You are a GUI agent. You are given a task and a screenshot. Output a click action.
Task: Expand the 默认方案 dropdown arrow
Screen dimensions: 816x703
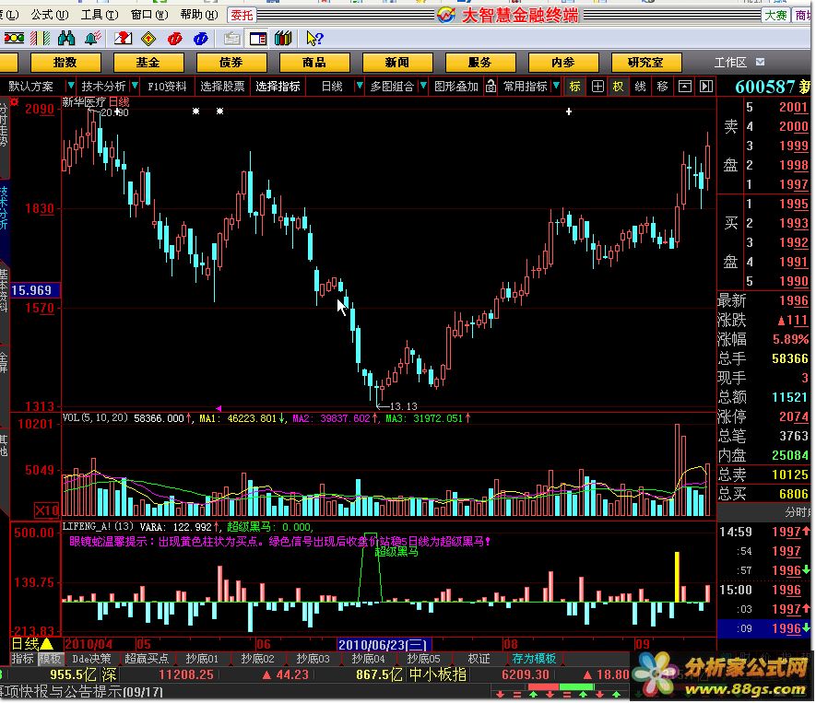coord(71,86)
